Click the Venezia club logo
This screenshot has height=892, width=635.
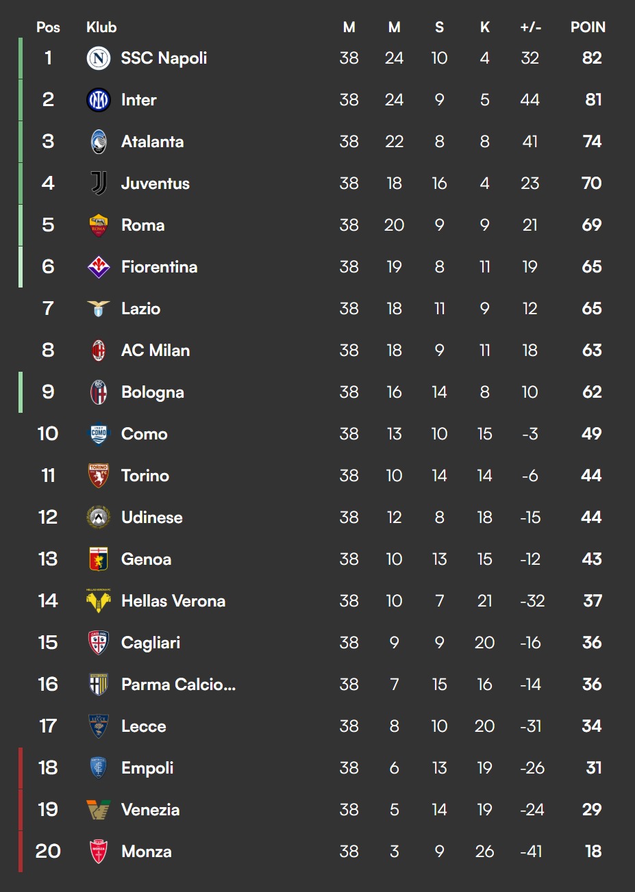[99, 810]
